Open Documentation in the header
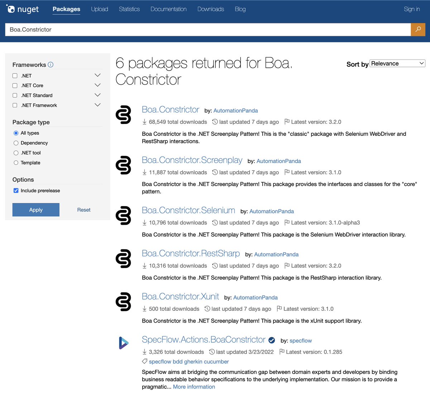This screenshot has width=430, height=396. [x=168, y=9]
